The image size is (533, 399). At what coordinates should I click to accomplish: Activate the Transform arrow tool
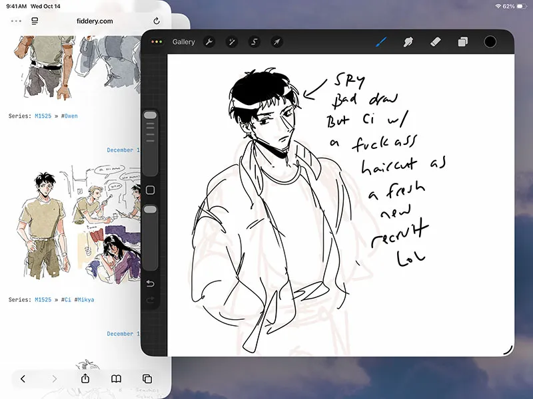point(277,42)
